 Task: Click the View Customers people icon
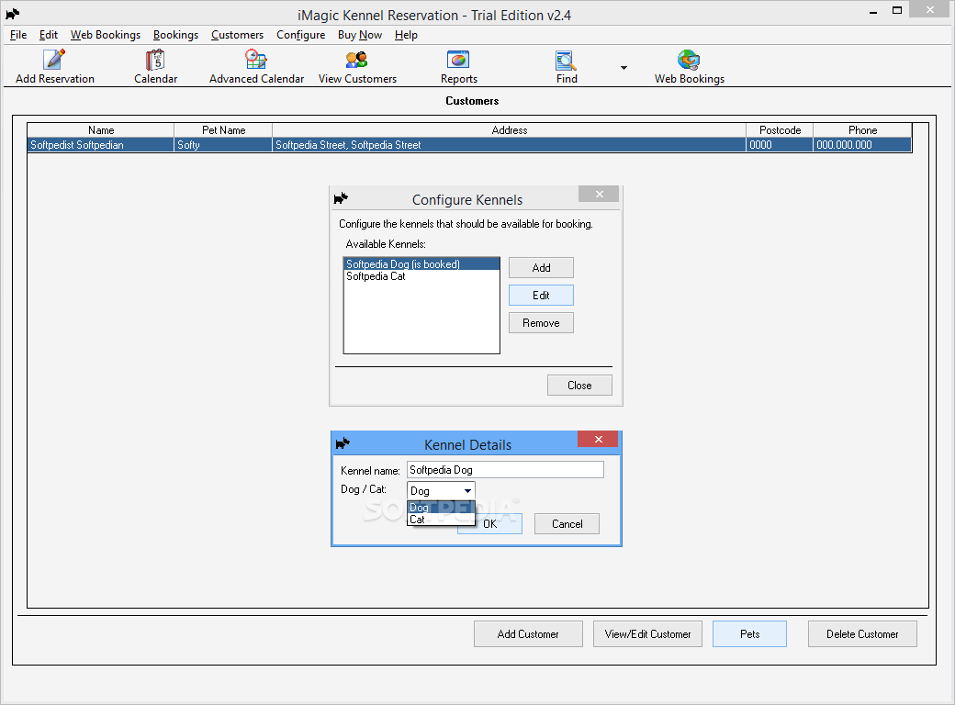pyautogui.click(x=357, y=59)
